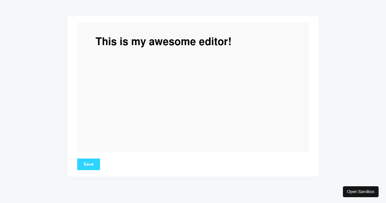
Task: Click the word 'This' in the heading
Action: 106,42
